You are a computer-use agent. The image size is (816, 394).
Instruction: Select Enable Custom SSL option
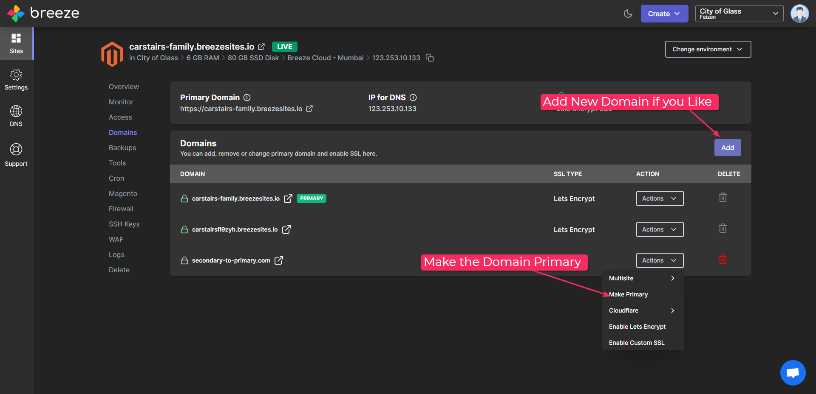click(x=643, y=343)
